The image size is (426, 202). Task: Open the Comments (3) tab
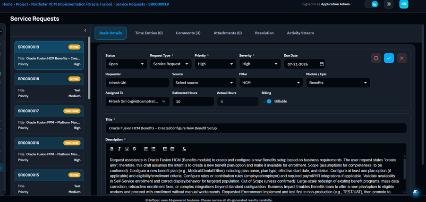click(x=188, y=33)
